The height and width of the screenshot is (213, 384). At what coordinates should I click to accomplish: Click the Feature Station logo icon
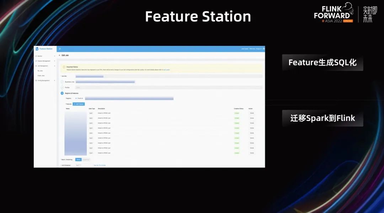click(x=37, y=49)
